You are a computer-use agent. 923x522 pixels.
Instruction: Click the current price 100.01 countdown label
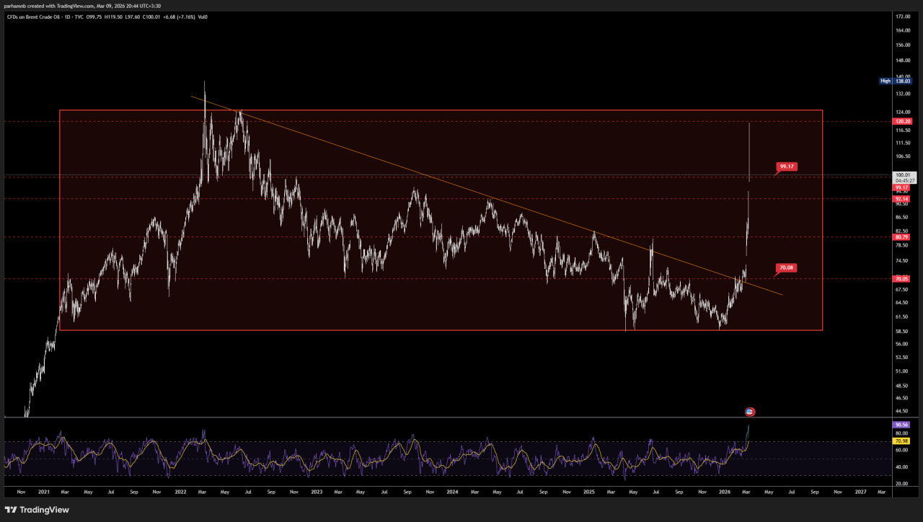(901, 177)
